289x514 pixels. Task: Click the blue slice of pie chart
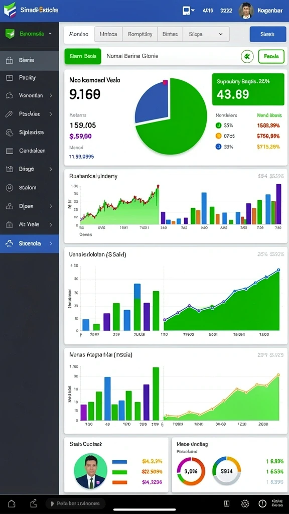(152, 102)
